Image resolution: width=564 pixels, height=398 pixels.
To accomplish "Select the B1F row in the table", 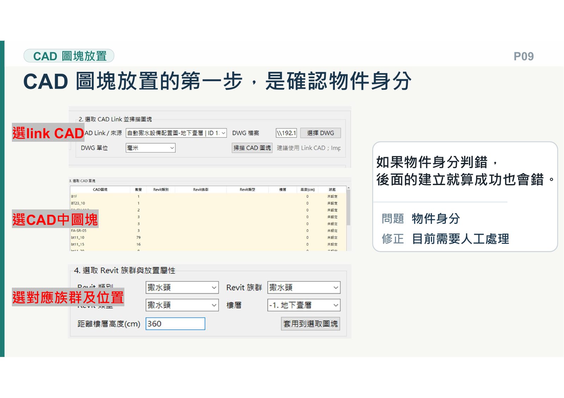I will tap(208, 196).
